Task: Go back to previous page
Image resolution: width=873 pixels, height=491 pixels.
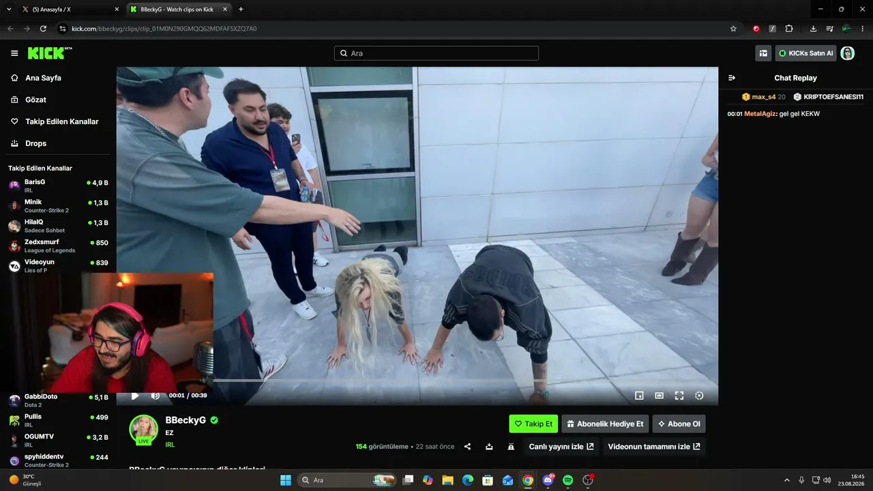Action: [x=10, y=29]
